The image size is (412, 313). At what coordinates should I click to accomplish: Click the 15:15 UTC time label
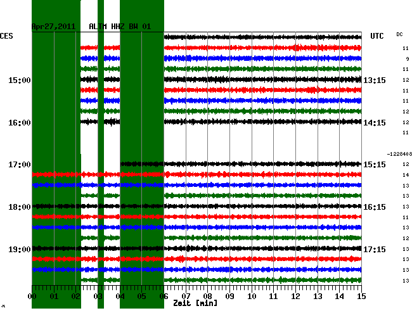coord(375,165)
